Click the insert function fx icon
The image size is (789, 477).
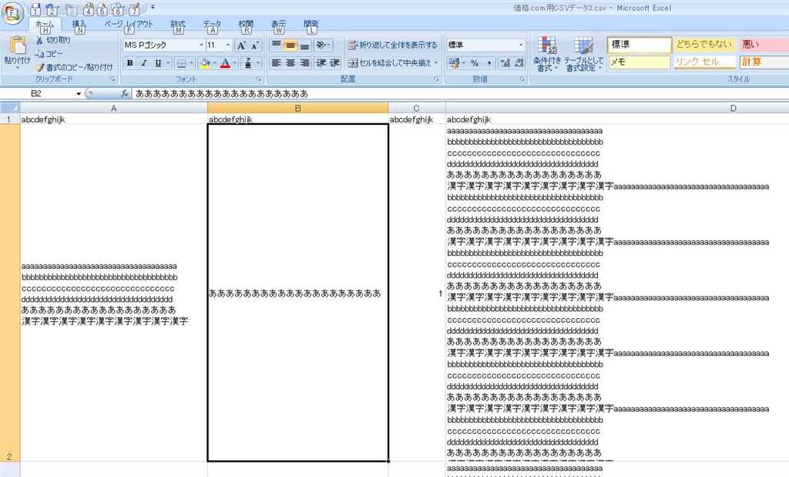tap(124, 93)
